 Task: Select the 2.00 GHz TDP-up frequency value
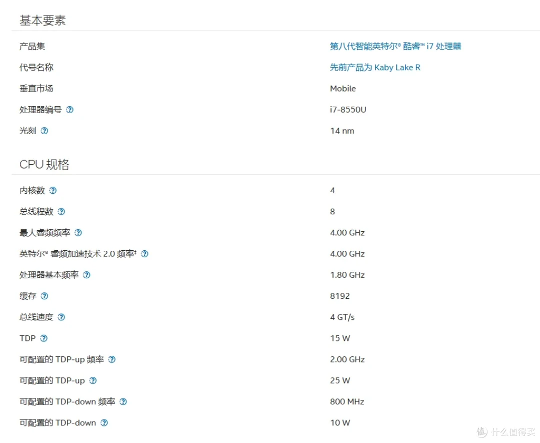tap(347, 359)
